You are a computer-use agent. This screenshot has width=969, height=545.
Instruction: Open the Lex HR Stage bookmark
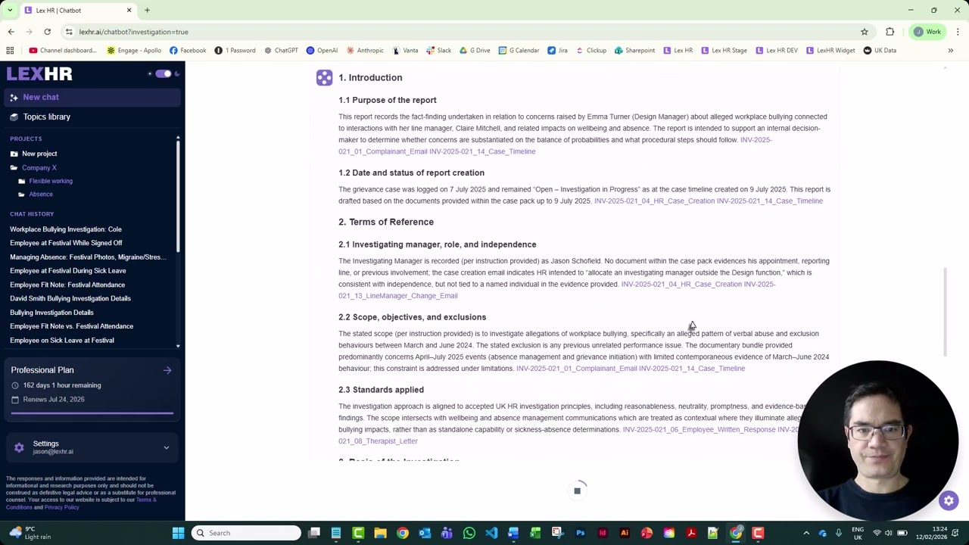pos(724,51)
